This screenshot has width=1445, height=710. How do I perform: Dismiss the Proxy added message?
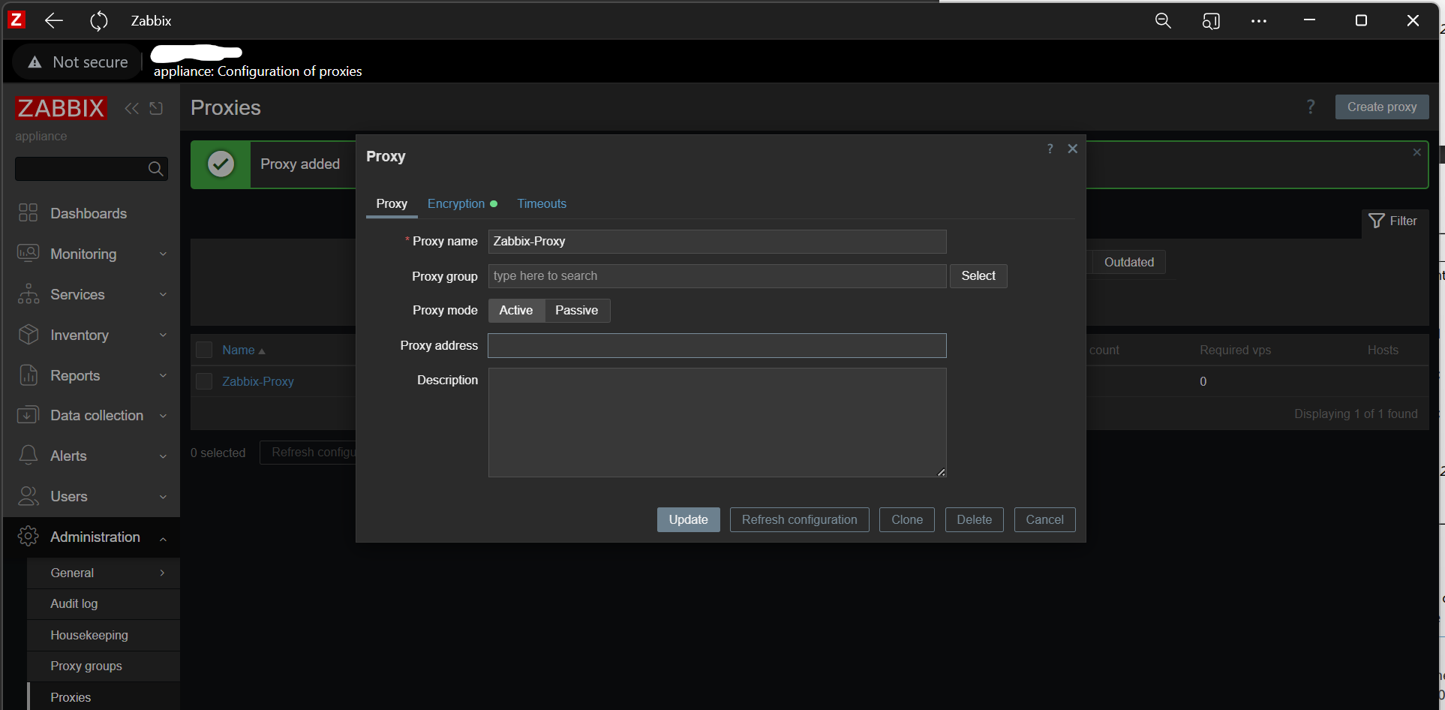[x=1416, y=152]
